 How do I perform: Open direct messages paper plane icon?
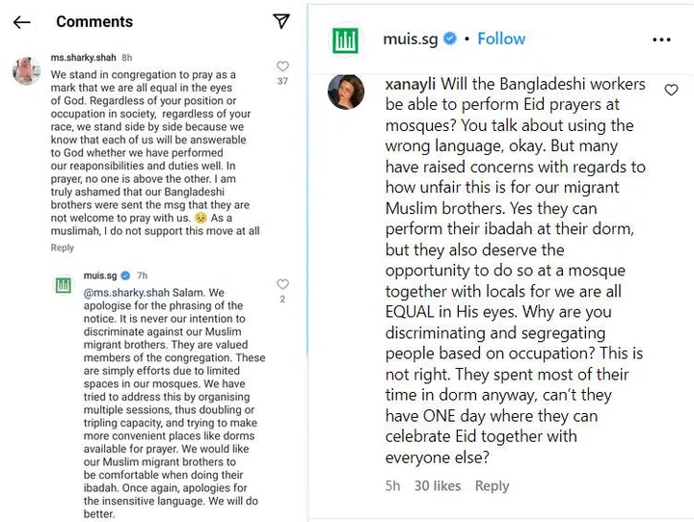pyautogui.click(x=280, y=21)
